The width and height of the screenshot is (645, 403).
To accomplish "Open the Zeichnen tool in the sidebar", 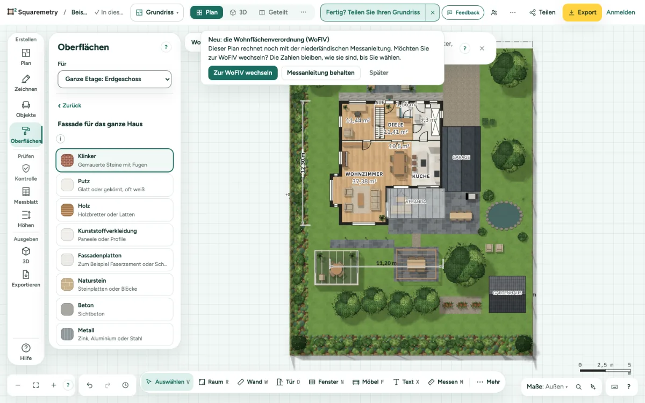I will coord(26,83).
